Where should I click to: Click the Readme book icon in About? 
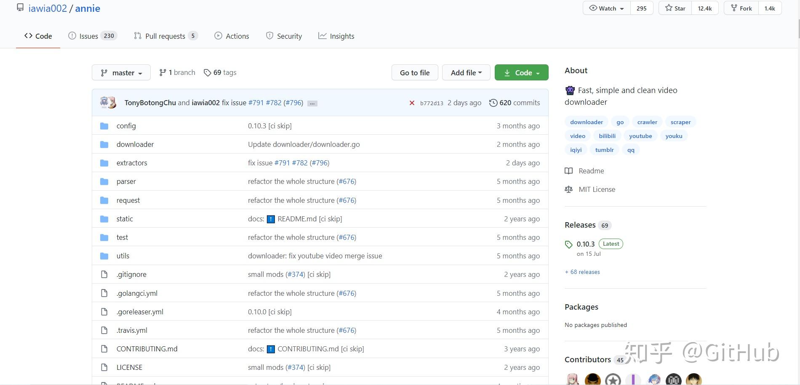(x=569, y=171)
